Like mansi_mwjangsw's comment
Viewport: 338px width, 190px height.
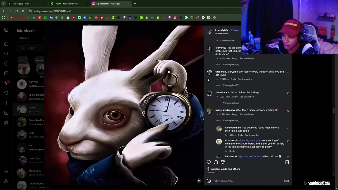(x=288, y=111)
